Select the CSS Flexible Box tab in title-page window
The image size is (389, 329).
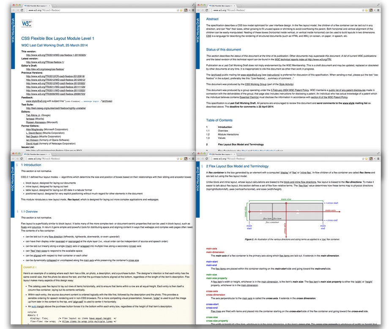(x=37, y=5)
